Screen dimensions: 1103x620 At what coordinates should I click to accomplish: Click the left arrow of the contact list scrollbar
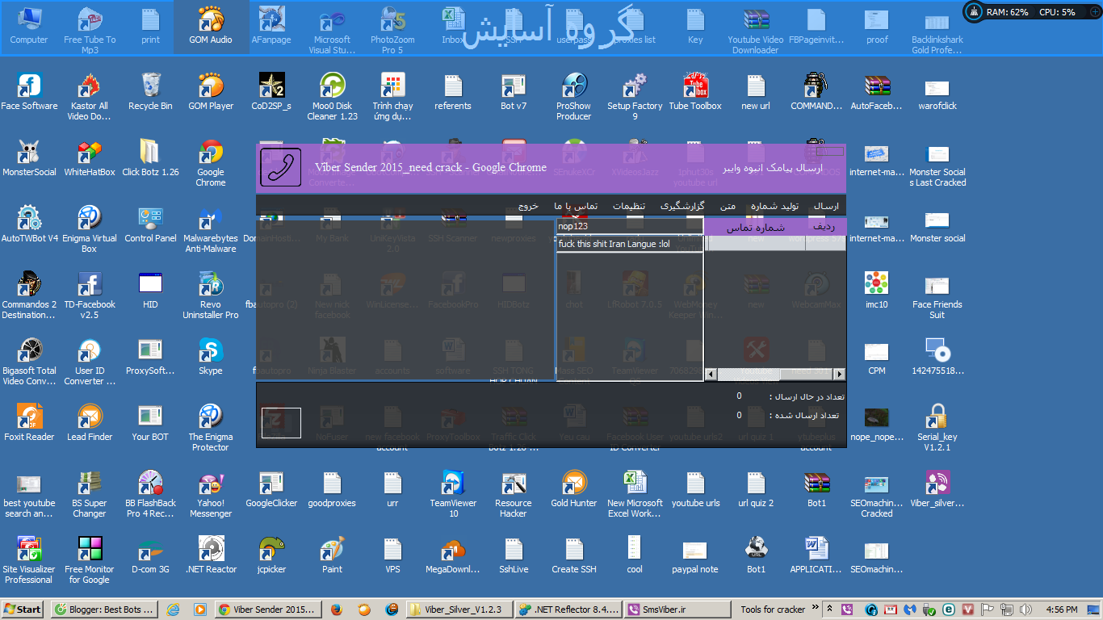[711, 375]
